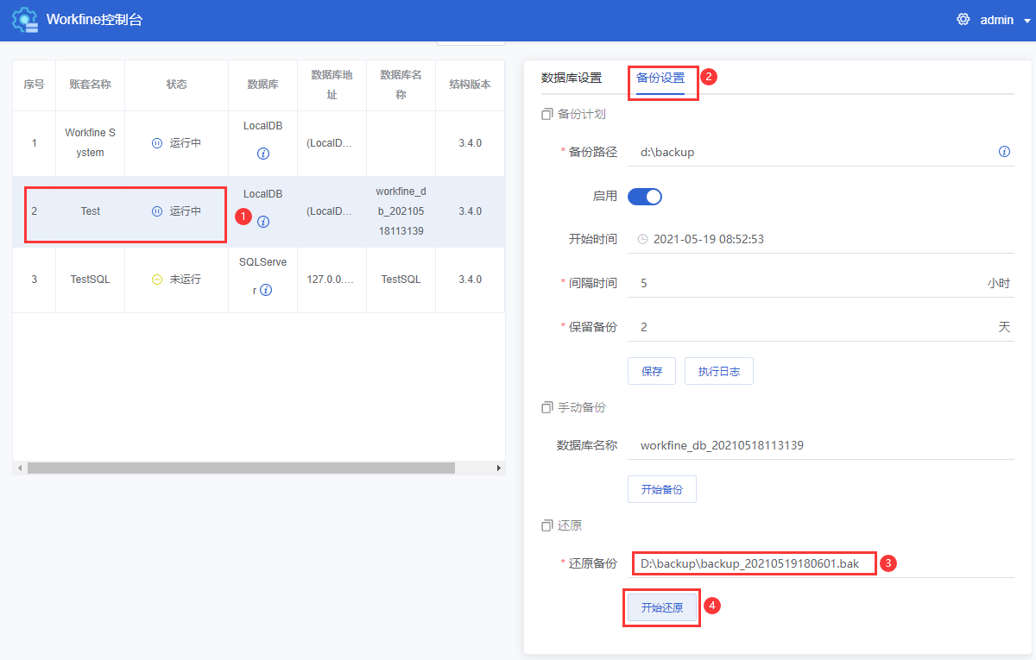Screen dimensions: 1036x660
Task: Click the table horizontal scrollbar thumb
Action: pyautogui.click(x=241, y=468)
